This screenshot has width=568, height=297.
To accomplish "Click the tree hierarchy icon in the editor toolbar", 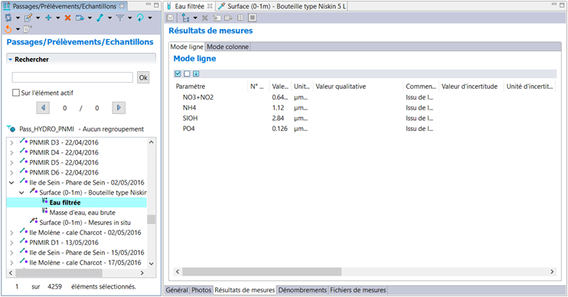I will pos(185,18).
